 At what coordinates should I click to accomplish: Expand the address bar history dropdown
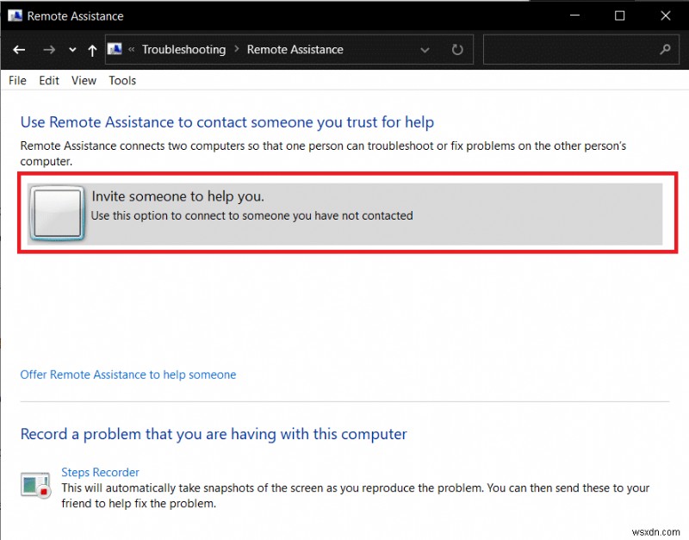[x=425, y=50]
